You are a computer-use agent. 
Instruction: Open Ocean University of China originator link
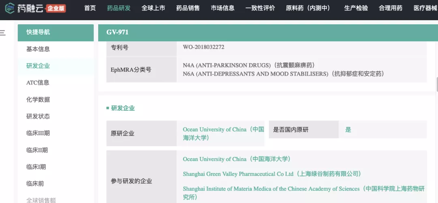pos(223,133)
